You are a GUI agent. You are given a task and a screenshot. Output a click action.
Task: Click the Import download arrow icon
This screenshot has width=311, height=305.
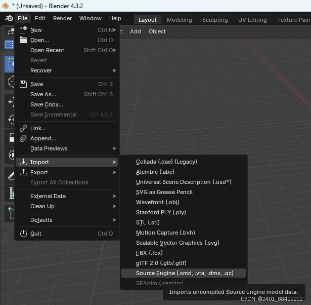tap(23, 162)
